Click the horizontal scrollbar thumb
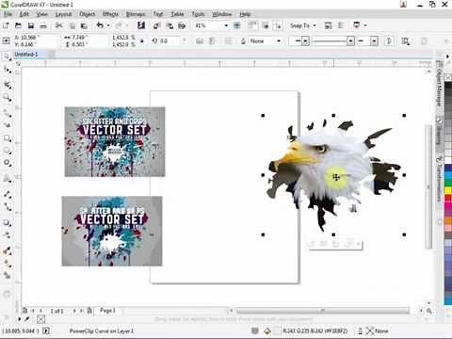 323,311
